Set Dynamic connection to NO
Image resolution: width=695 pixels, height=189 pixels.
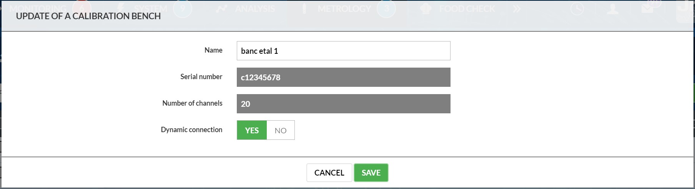281,130
